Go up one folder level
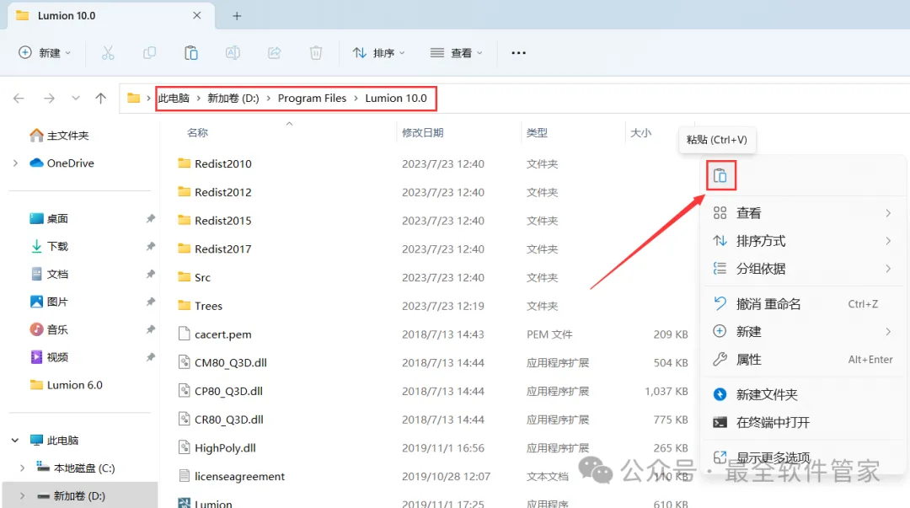 pos(101,98)
